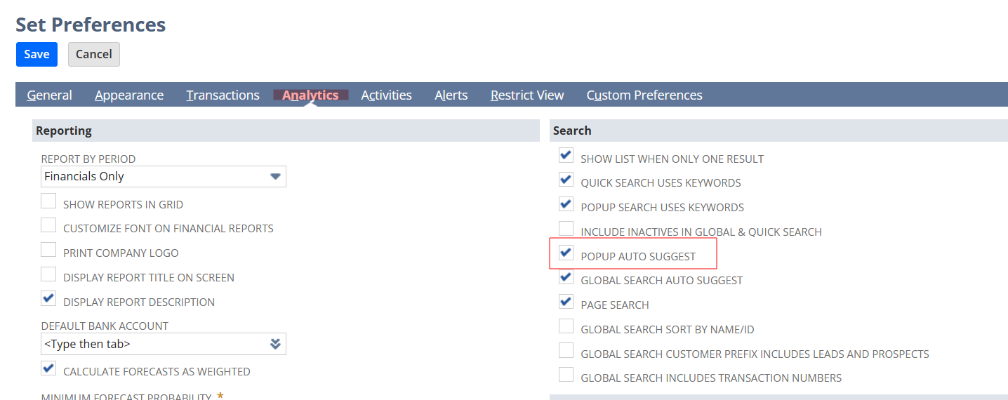Type in the Default Bank Account field
Viewport: 1008px width, 400px height.
point(151,344)
